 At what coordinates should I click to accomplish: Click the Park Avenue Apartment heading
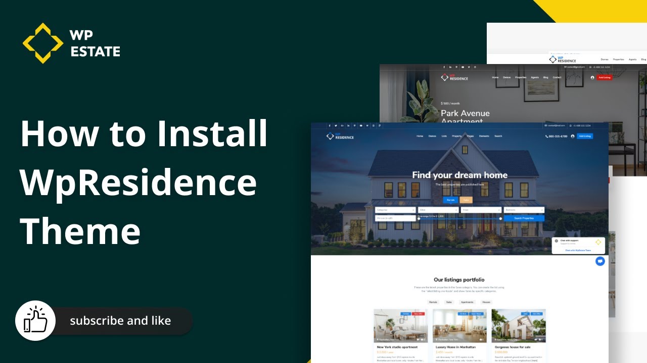(465, 117)
